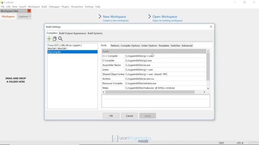This screenshot has width=259, height=145.
Task: Confirm with the OK button
Action: 111,116
